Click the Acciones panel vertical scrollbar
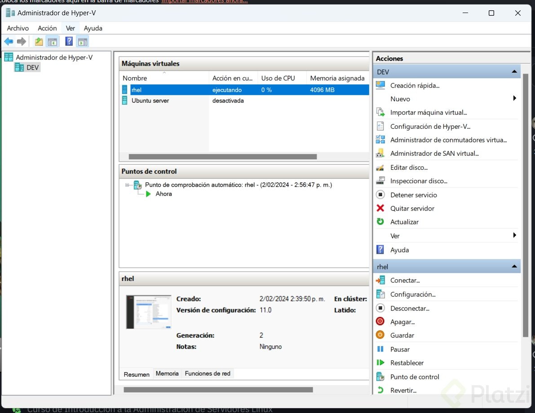The image size is (535, 413). [x=526, y=205]
